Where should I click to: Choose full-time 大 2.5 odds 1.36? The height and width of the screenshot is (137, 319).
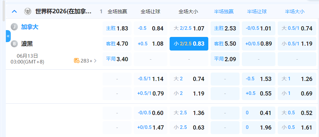point(189,113)
